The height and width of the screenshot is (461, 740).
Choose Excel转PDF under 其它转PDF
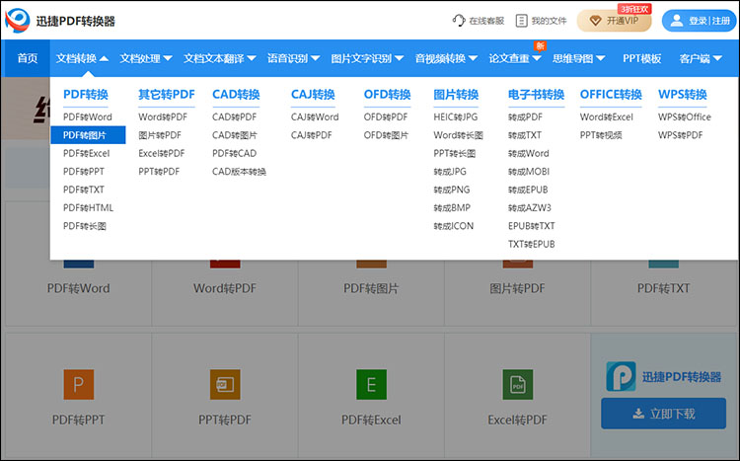162,153
